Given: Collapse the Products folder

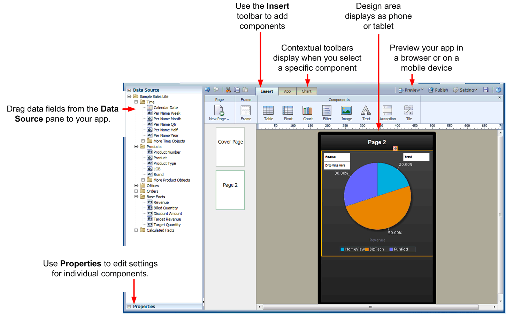Looking at the screenshot, I should click(136, 146).
